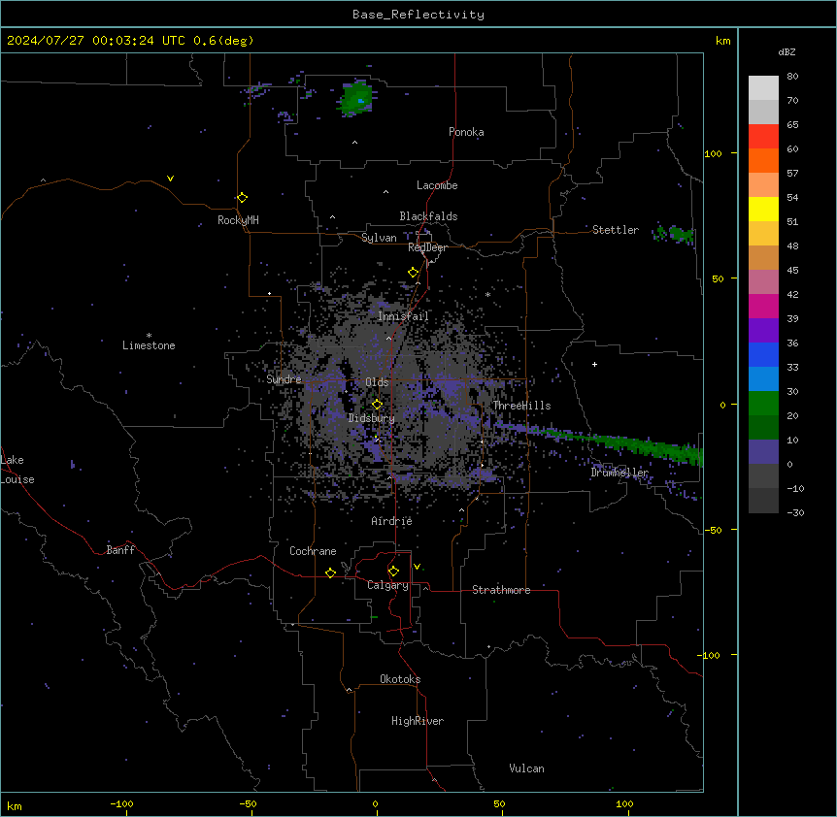
Task: Click the yellow V marker east of Calgary
Action: point(417,567)
